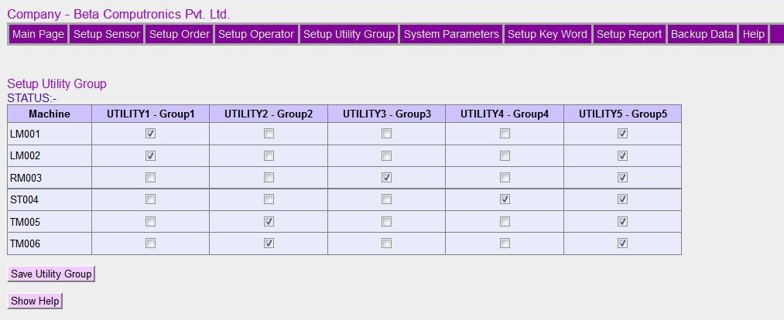The width and height of the screenshot is (784, 320).
Task: Enable UTILITY2 checkbox for LM002
Action: 269,155
